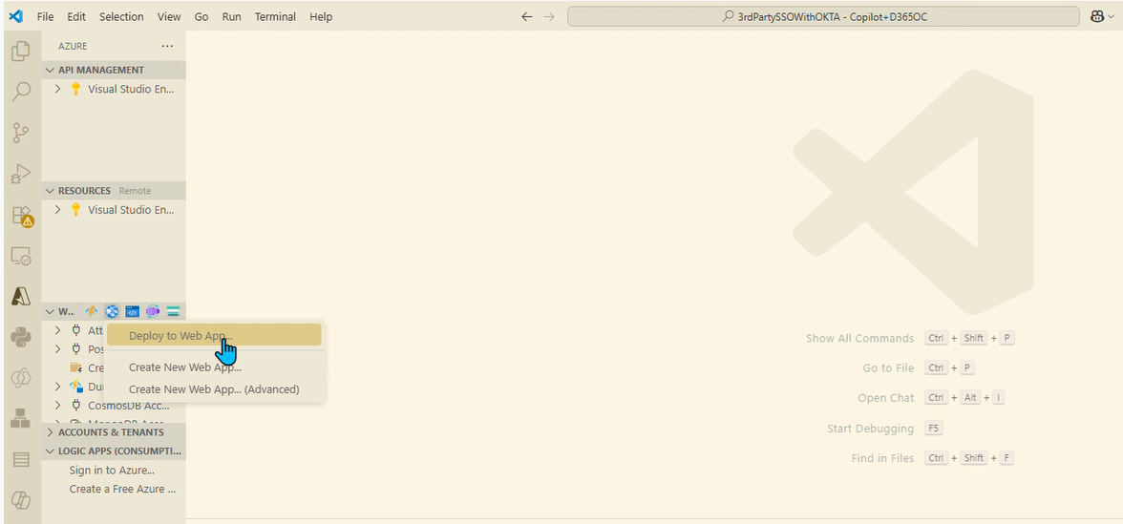Image resolution: width=1123 pixels, height=524 pixels.
Task: Open the Terminal menu
Action: pyautogui.click(x=277, y=16)
